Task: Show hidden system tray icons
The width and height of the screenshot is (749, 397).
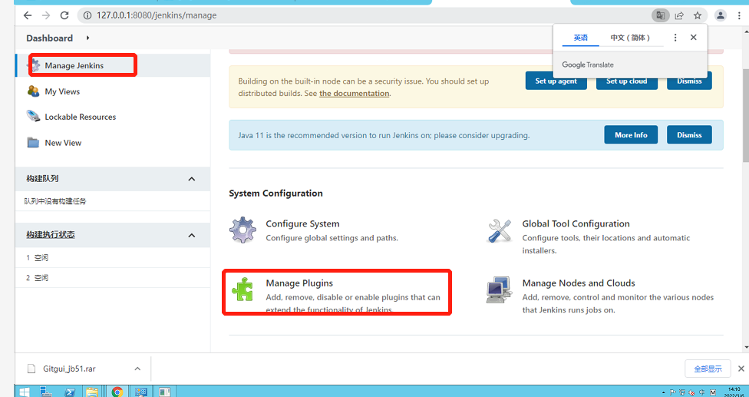Action: [664, 392]
